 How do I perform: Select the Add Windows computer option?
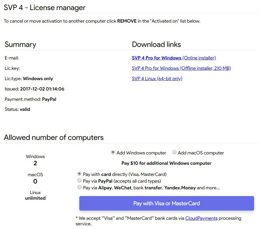113,152
